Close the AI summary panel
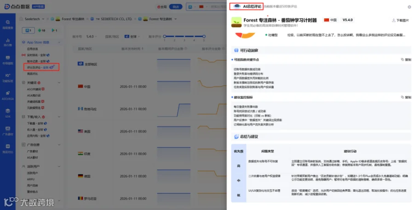Image resolution: width=414 pixels, height=210 pixels. [x=409, y=7]
